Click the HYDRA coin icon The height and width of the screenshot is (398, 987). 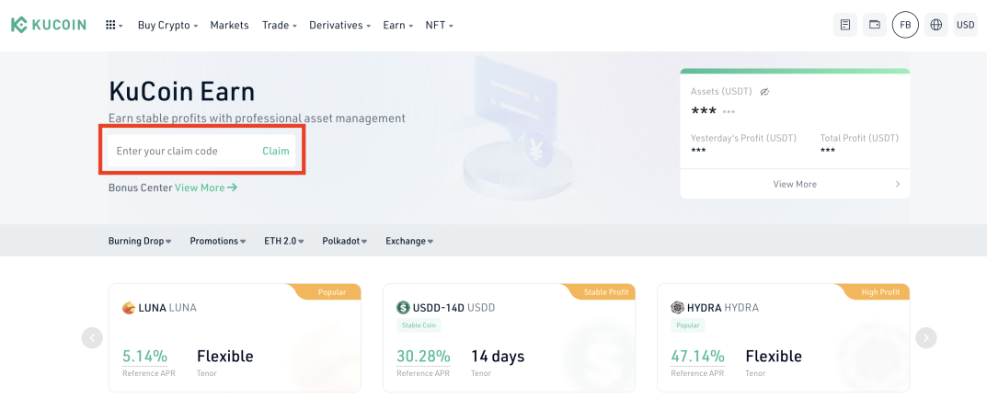pos(677,308)
